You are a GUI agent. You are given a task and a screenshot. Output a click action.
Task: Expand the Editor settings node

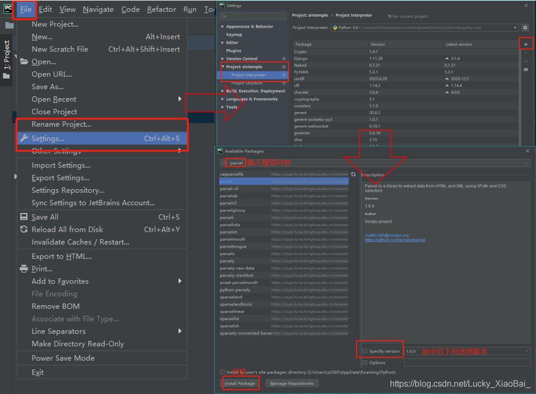222,43
